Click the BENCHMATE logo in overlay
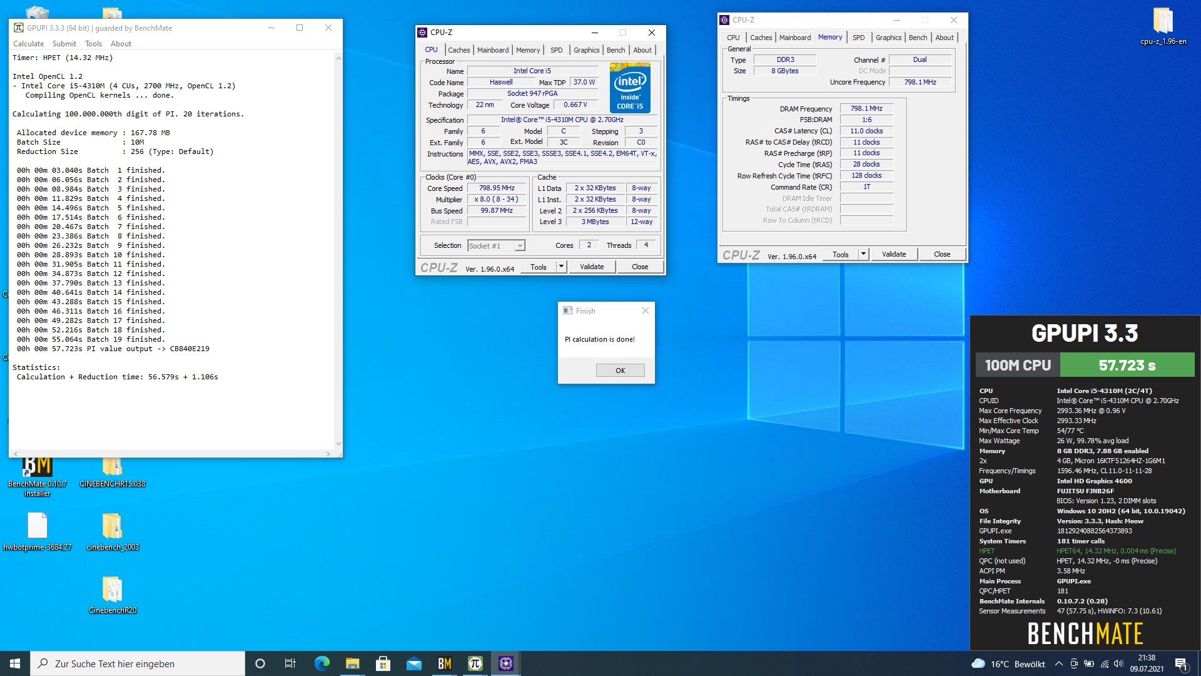 click(1085, 633)
